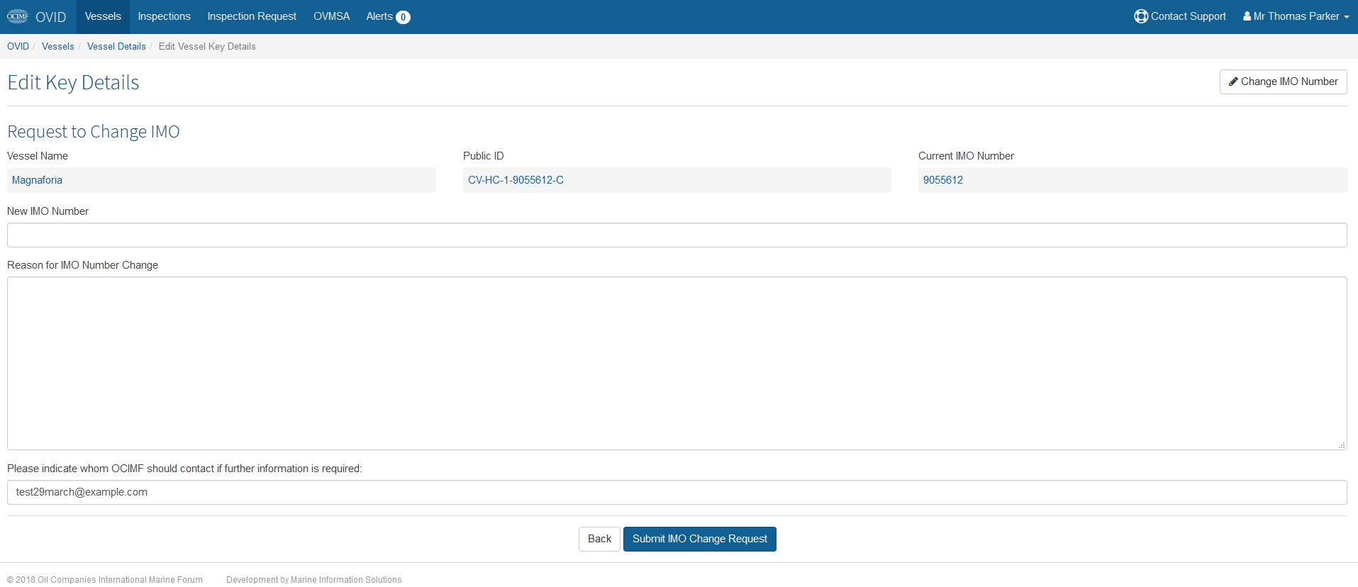The image size is (1358, 587).
Task: Click the 'Please indicate whom OCIMF should contact' label
Action: pyautogui.click(x=184, y=469)
